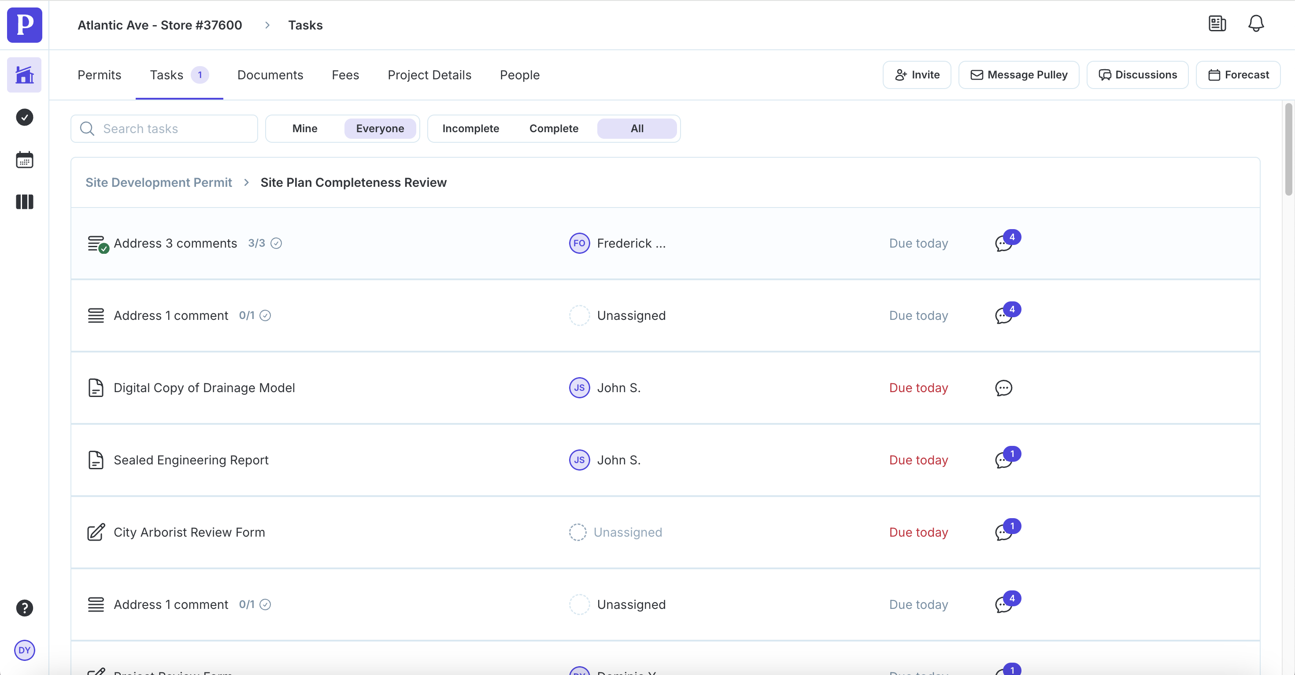The height and width of the screenshot is (675, 1295).
Task: Open John S. assignee on Sealed Engineering Report
Action: pyautogui.click(x=605, y=460)
